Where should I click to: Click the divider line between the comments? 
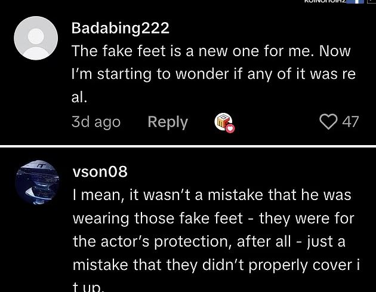click(188, 146)
